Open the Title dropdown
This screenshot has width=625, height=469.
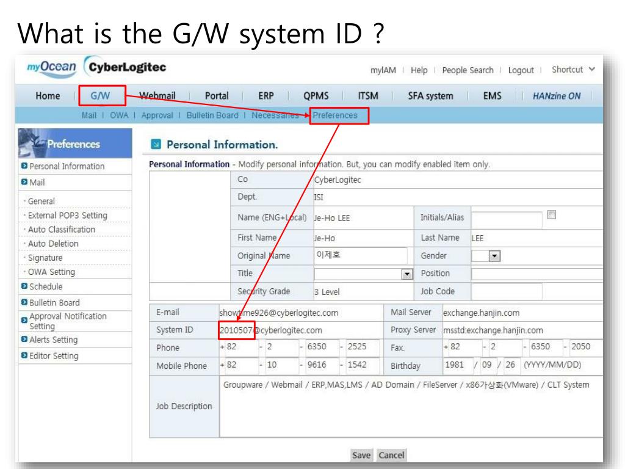point(407,274)
